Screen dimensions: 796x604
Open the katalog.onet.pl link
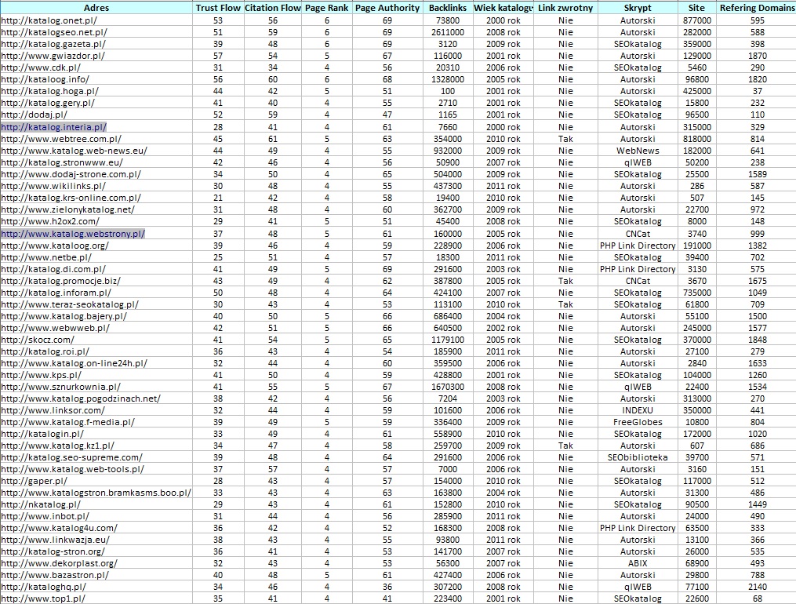(x=45, y=20)
